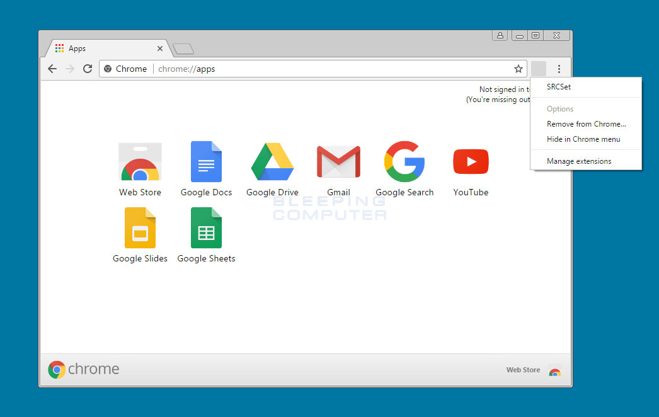Open the Google Slides app
This screenshot has height=417, width=659.
(x=140, y=228)
